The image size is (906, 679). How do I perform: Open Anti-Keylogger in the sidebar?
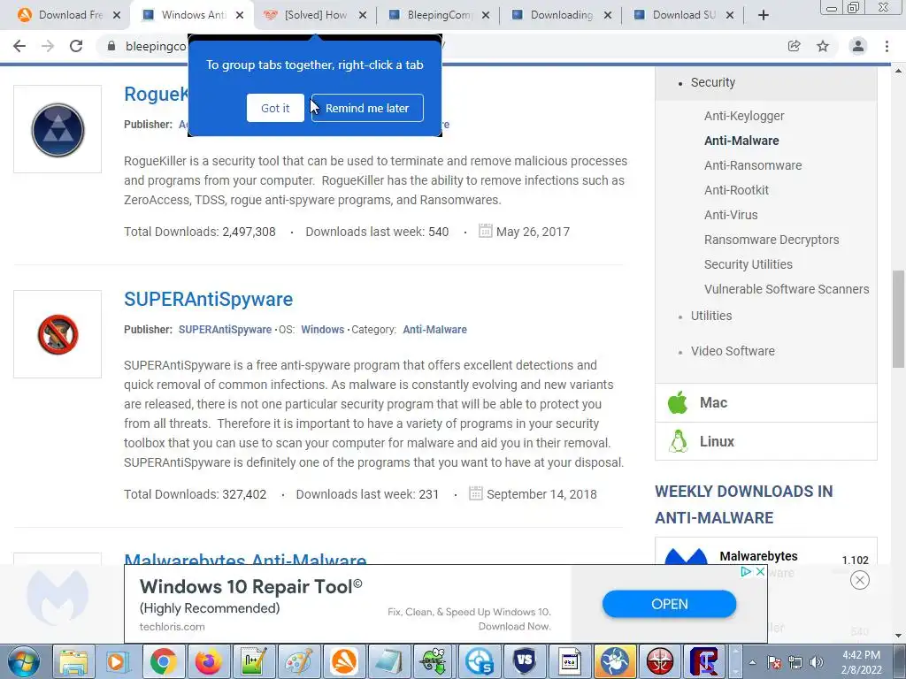tap(744, 116)
